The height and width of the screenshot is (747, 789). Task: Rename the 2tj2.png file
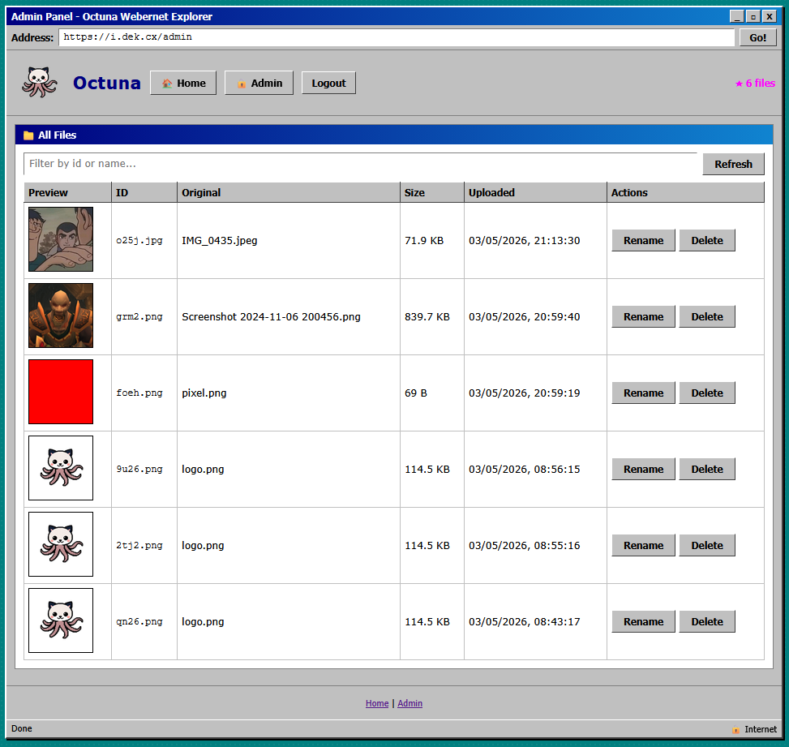(x=643, y=546)
